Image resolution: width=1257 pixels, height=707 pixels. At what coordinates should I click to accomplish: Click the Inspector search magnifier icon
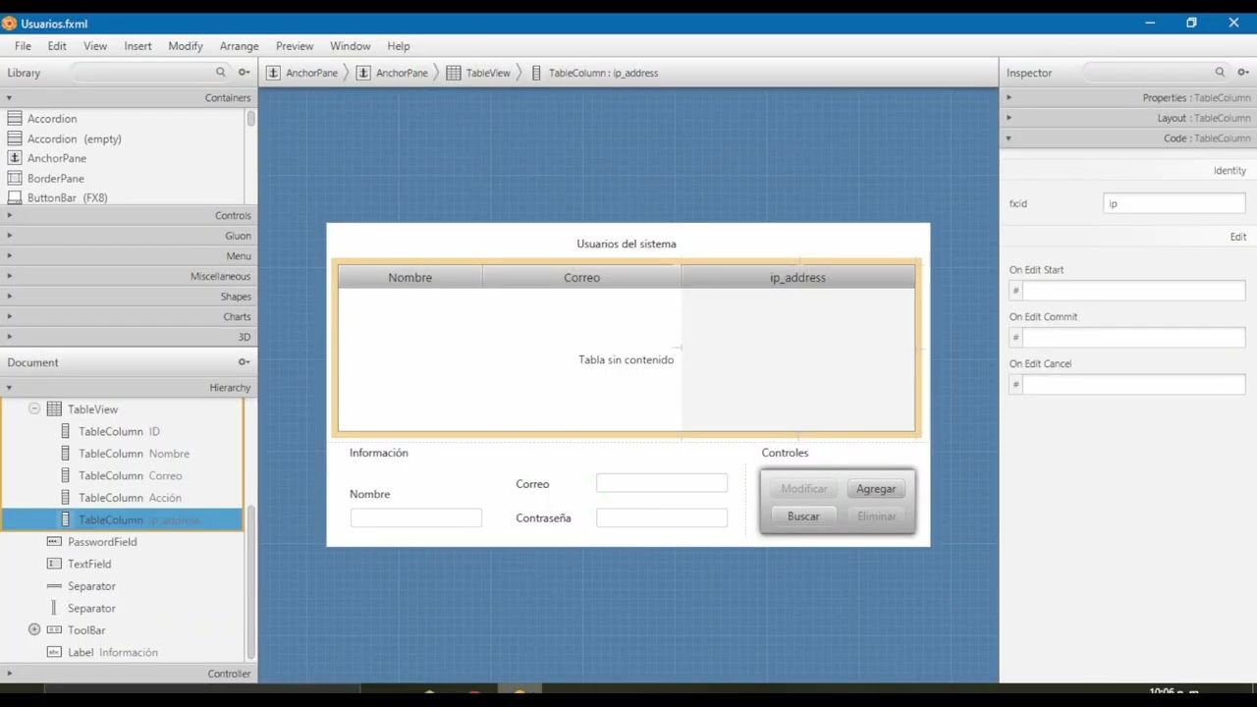[x=1220, y=72]
